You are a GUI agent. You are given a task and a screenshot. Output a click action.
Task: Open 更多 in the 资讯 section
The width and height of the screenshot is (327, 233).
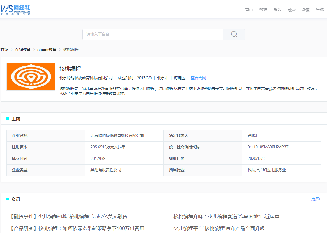pos(316,199)
